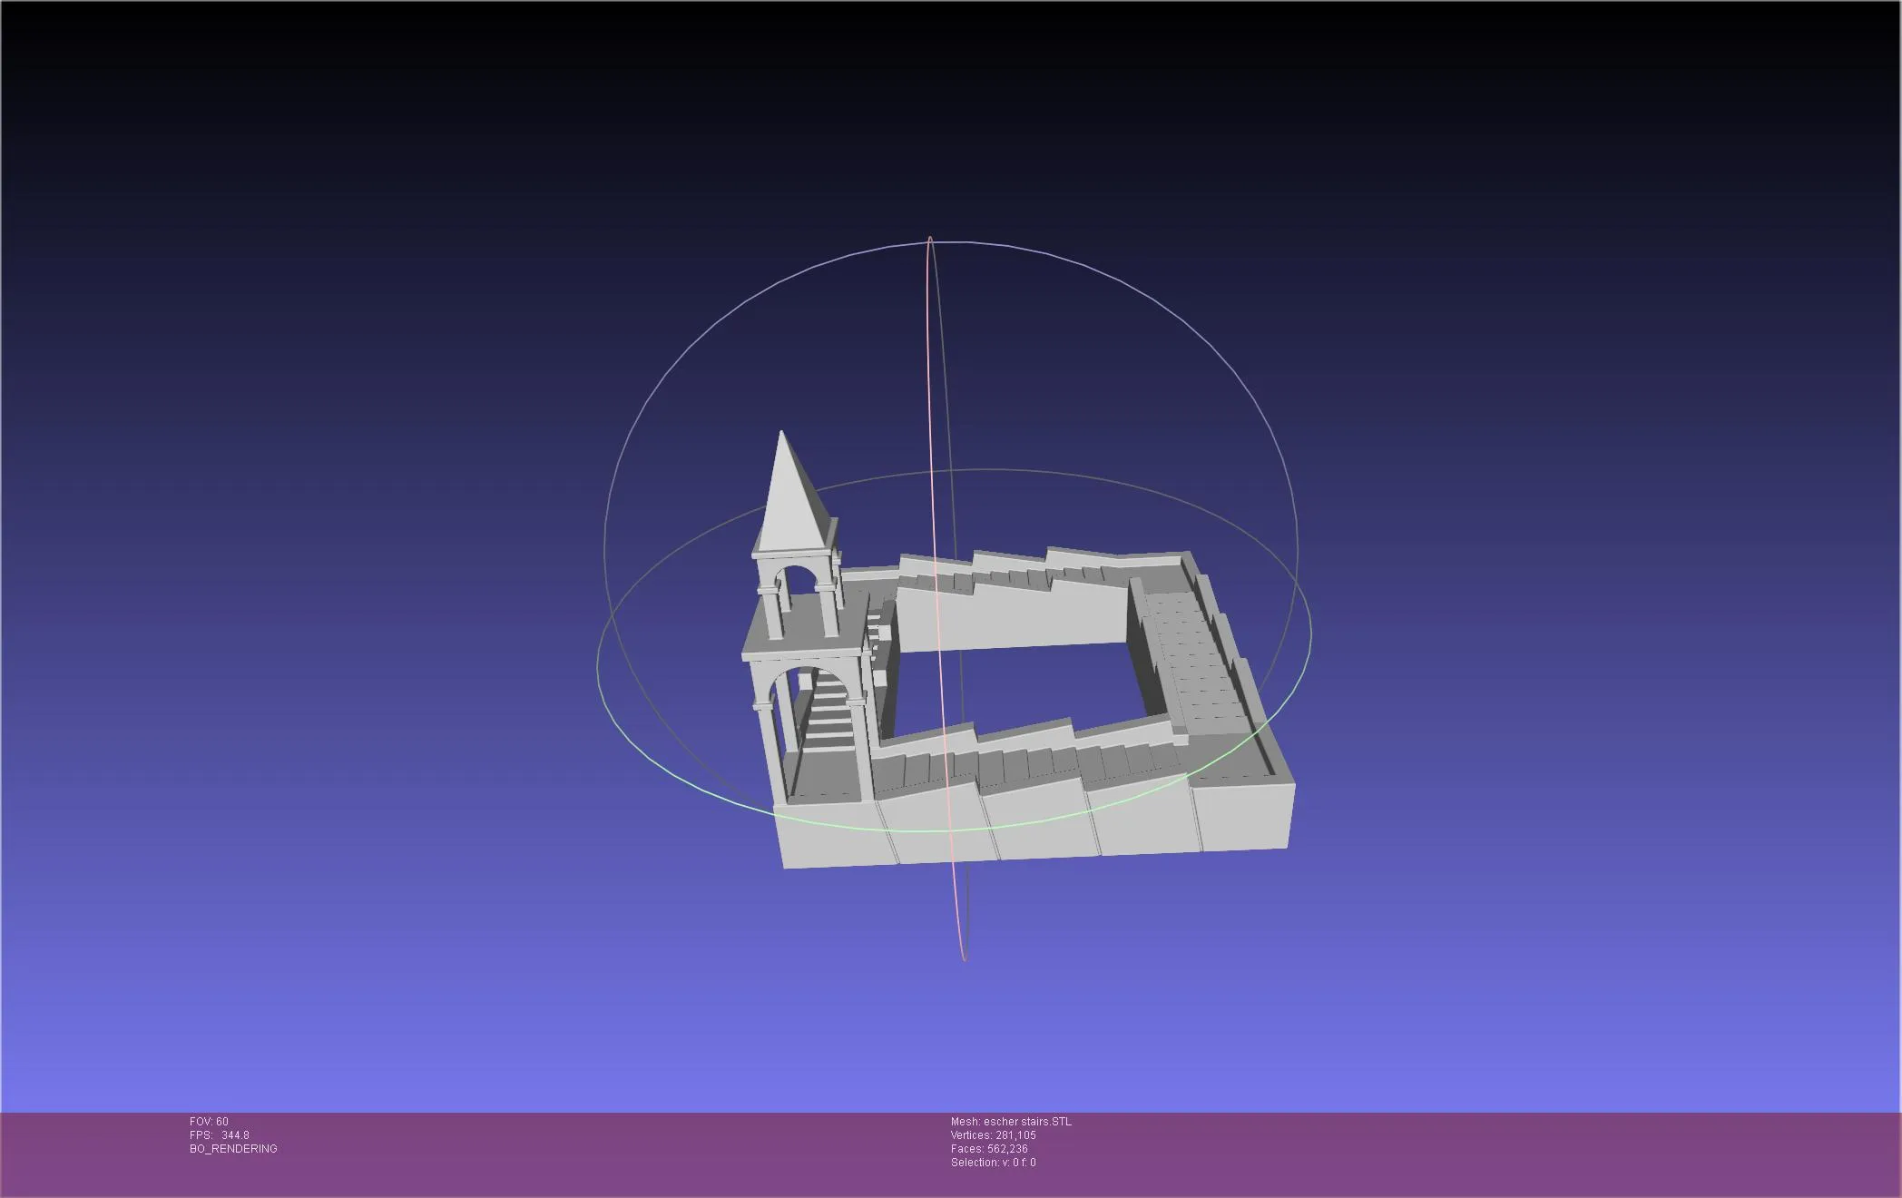This screenshot has height=1198, width=1902.
Task: Click 'Mesh: escher stairs.STL' text
Action: pos(1011,1122)
